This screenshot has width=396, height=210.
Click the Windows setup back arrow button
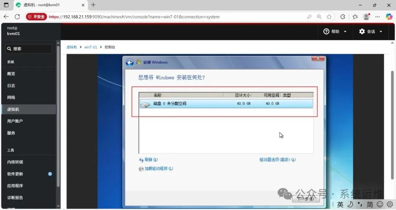pos(129,63)
